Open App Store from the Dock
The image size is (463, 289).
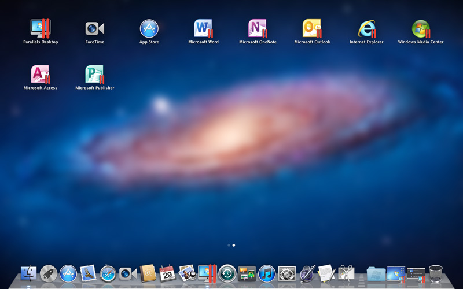68,273
